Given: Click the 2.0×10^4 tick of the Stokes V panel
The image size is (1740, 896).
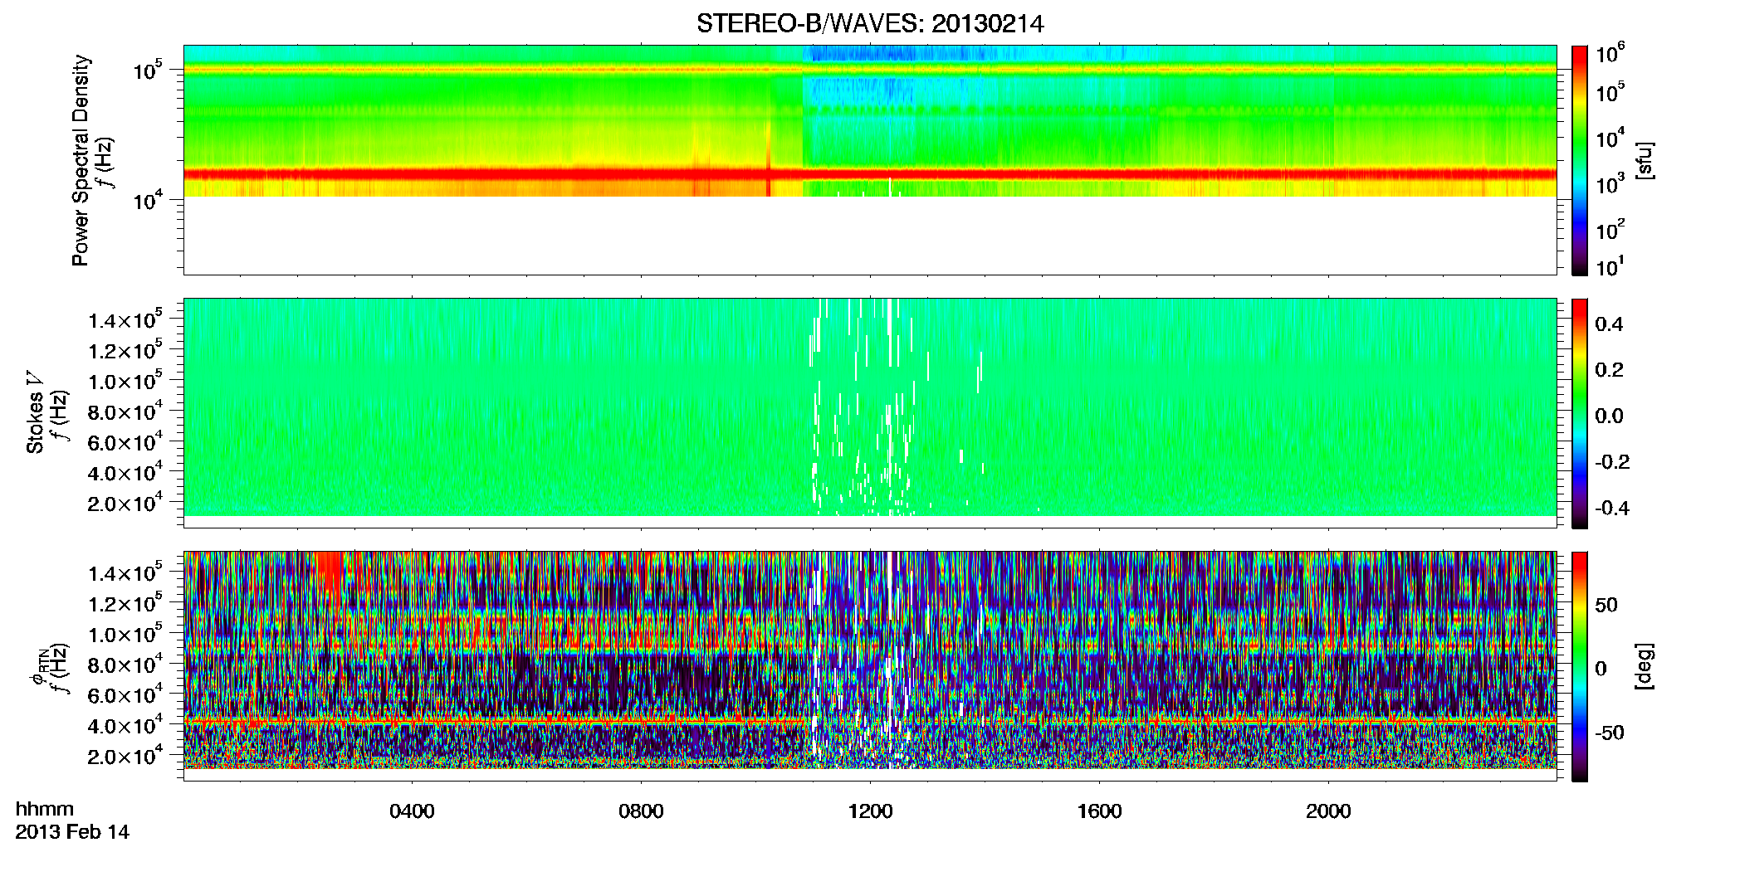Looking at the screenshot, I should pos(125,503).
